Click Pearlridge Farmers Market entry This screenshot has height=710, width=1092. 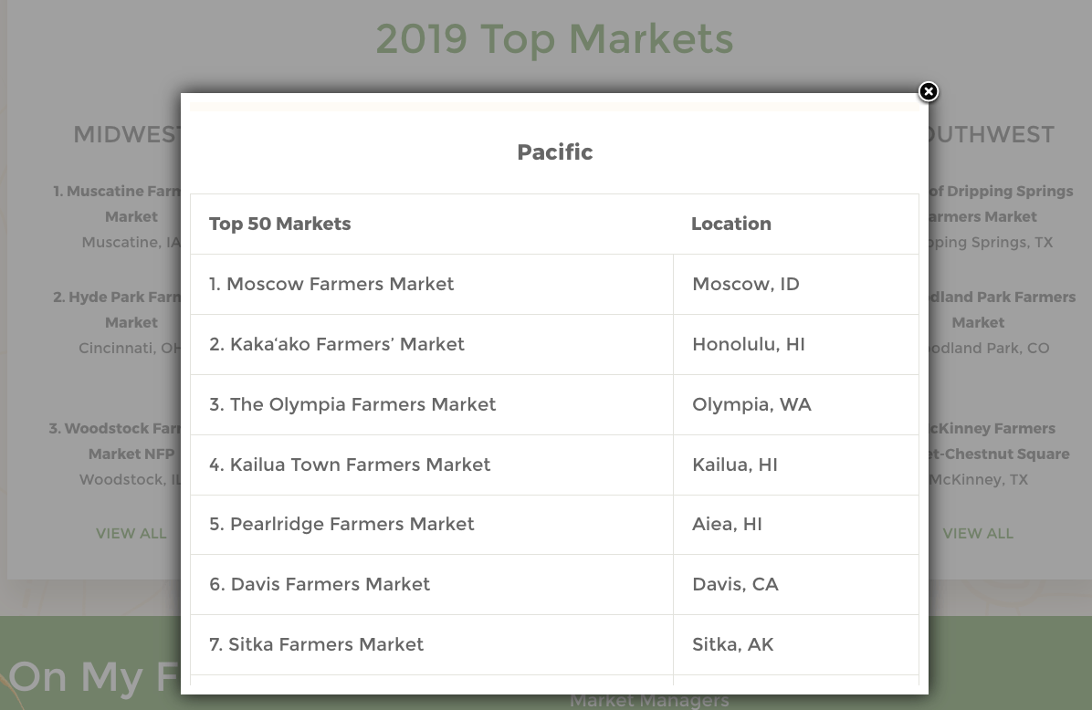click(341, 524)
